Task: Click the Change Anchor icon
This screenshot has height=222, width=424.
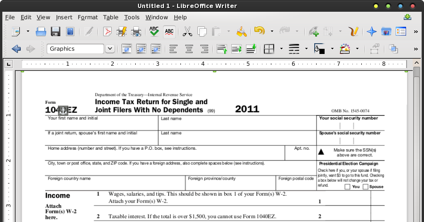Action: (x=375, y=49)
